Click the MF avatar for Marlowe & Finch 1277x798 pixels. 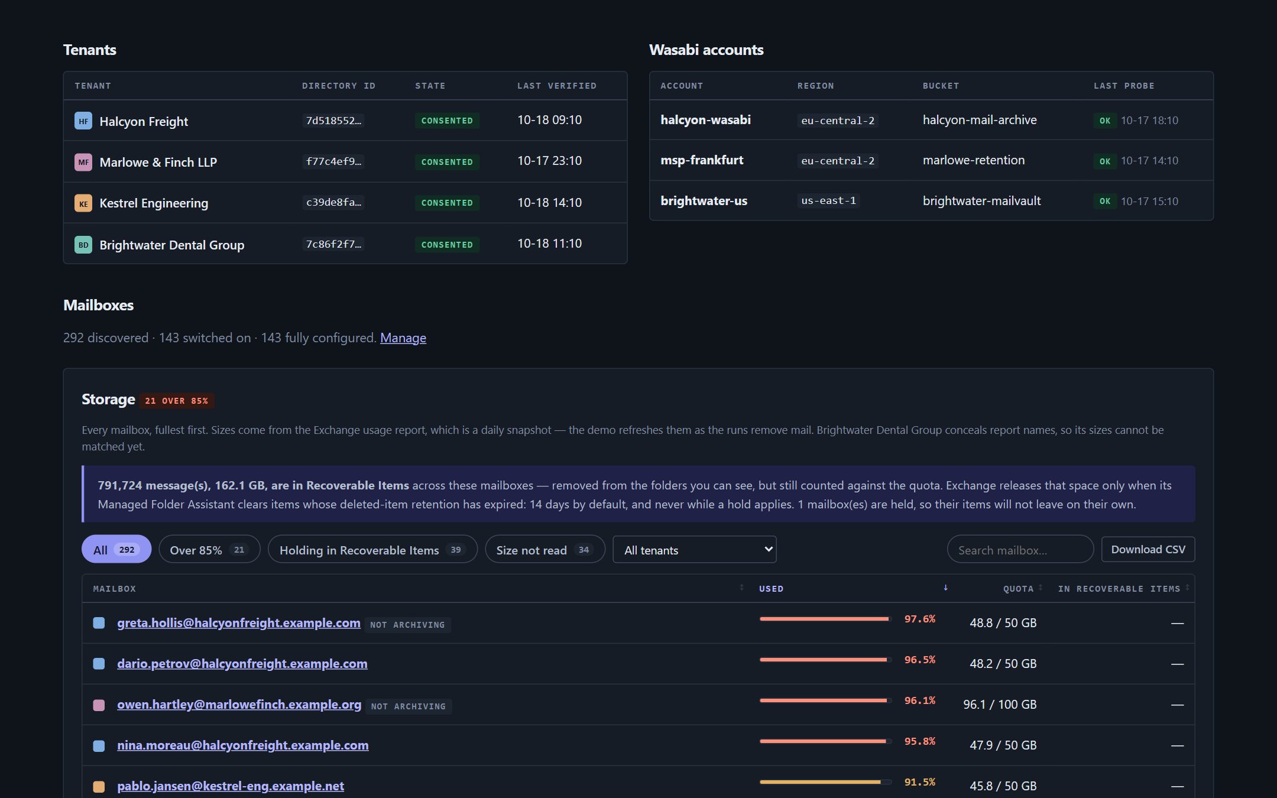pos(83,162)
